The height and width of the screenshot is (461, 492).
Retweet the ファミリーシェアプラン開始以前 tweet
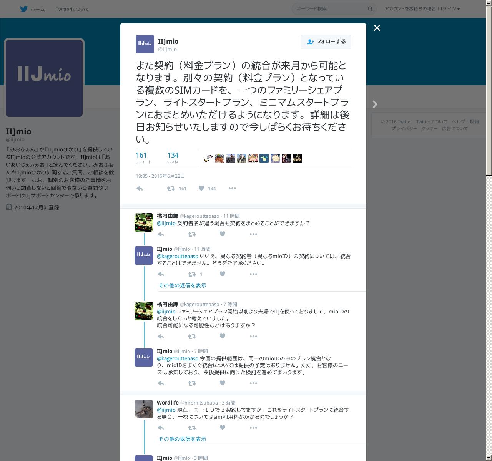pos(192,337)
